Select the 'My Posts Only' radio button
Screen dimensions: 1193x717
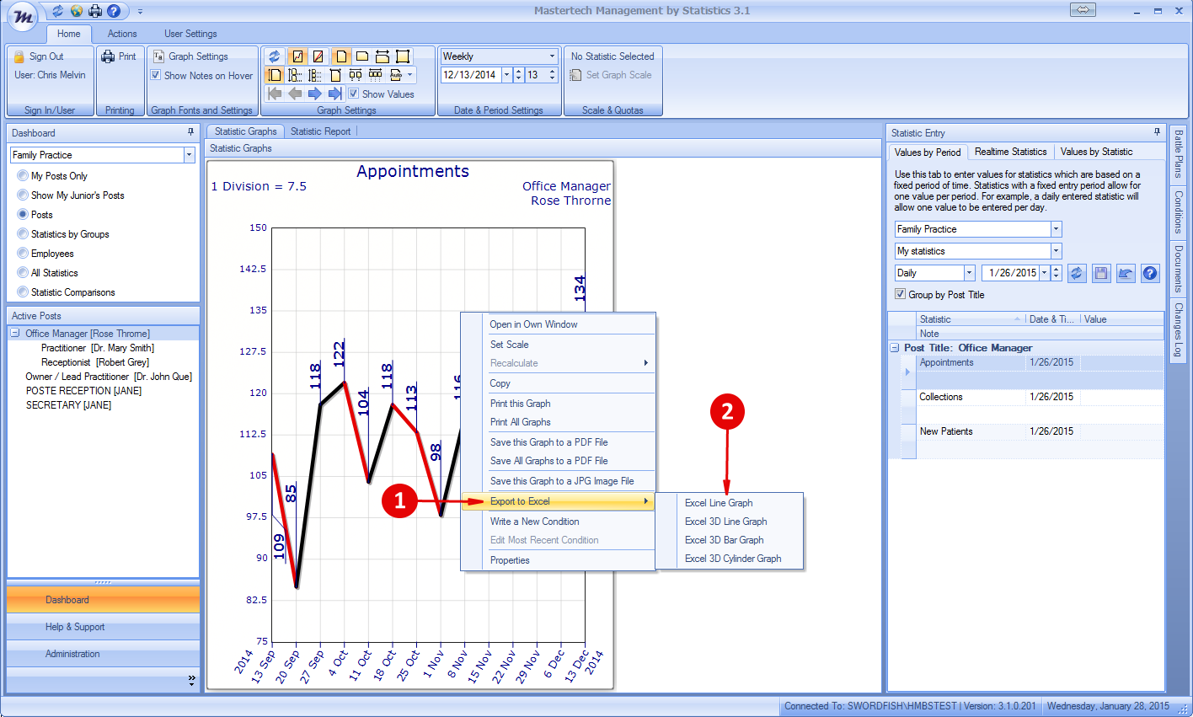tap(23, 176)
